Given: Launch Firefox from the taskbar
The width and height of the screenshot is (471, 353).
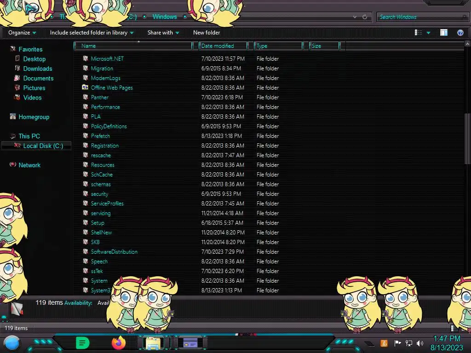Looking at the screenshot, I should [x=119, y=342].
